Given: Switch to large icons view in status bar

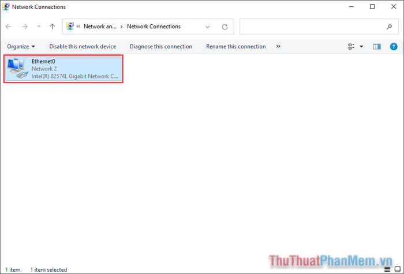Looking at the screenshot, I should (398, 269).
